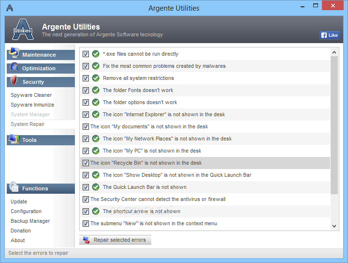Uncheck the Recycle Bin icon checkbox
348x263 pixels.
coord(86,163)
